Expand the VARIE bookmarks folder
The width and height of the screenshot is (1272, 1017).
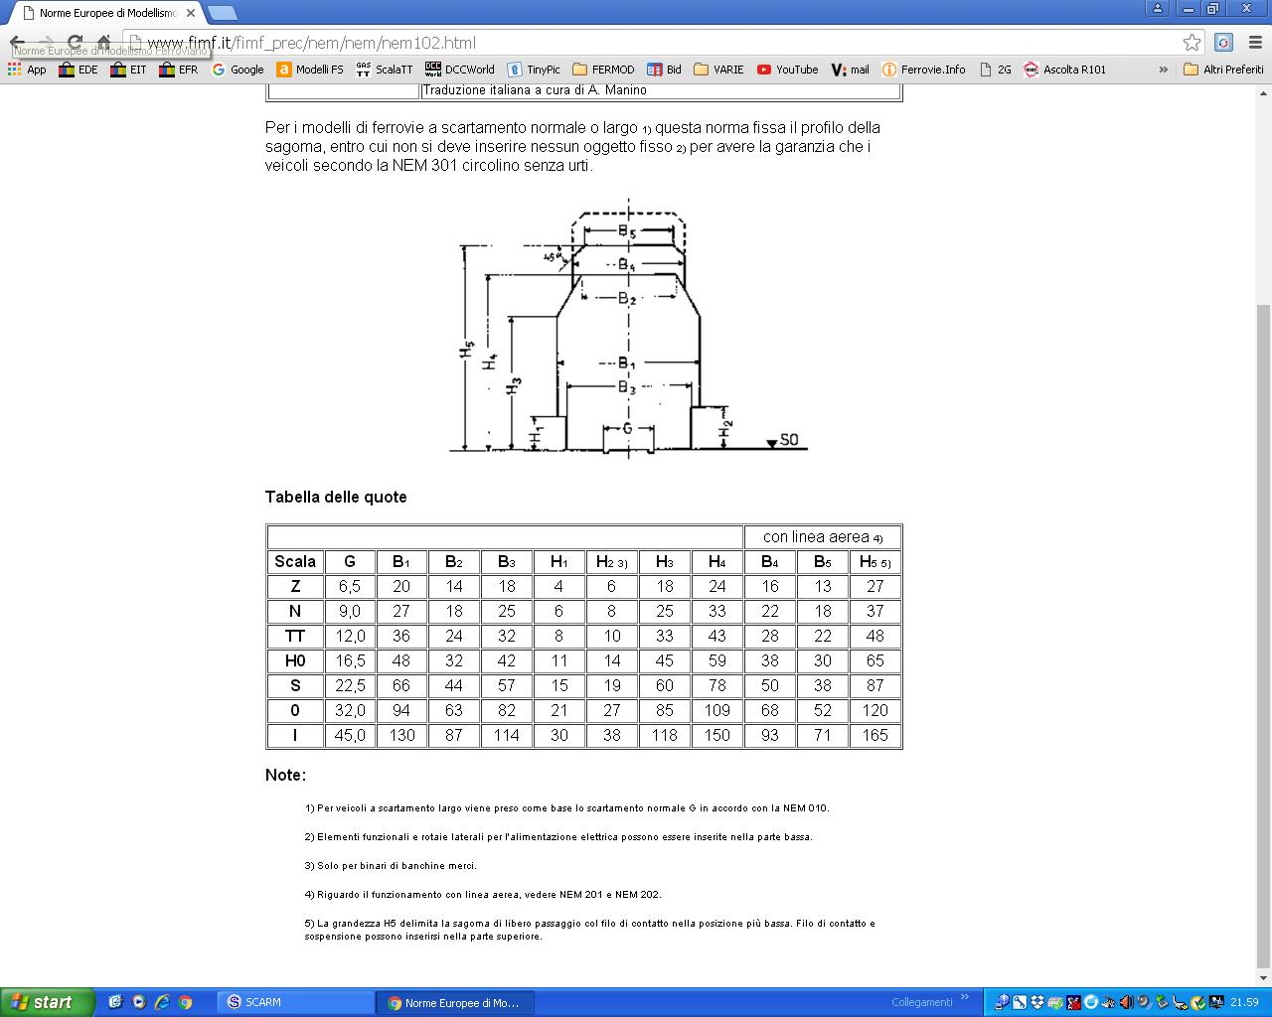click(718, 70)
